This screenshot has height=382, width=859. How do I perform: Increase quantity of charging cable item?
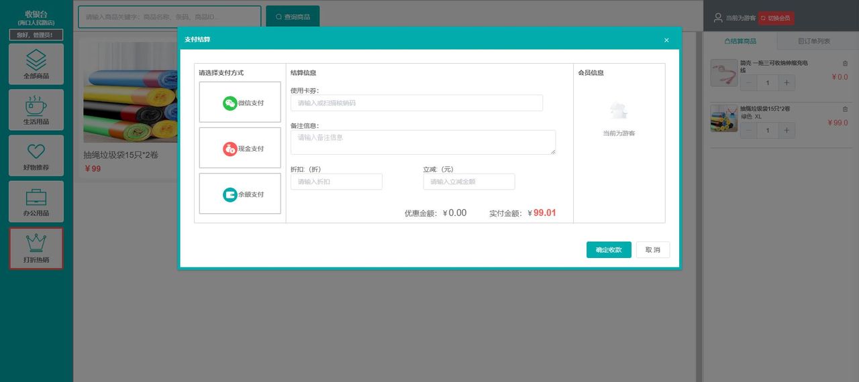[x=787, y=83]
